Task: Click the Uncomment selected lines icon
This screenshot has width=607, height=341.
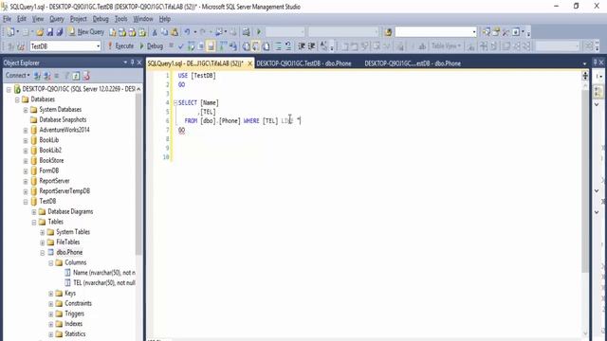Action: click(288, 46)
